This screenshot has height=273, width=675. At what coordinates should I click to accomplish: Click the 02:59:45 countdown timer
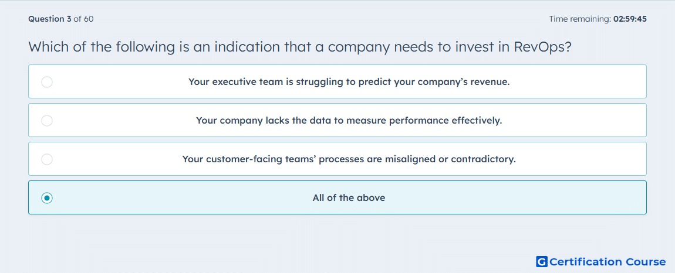tap(630, 19)
